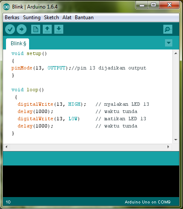Open the Sunting menu
183x209 pixels.
tap(32, 17)
